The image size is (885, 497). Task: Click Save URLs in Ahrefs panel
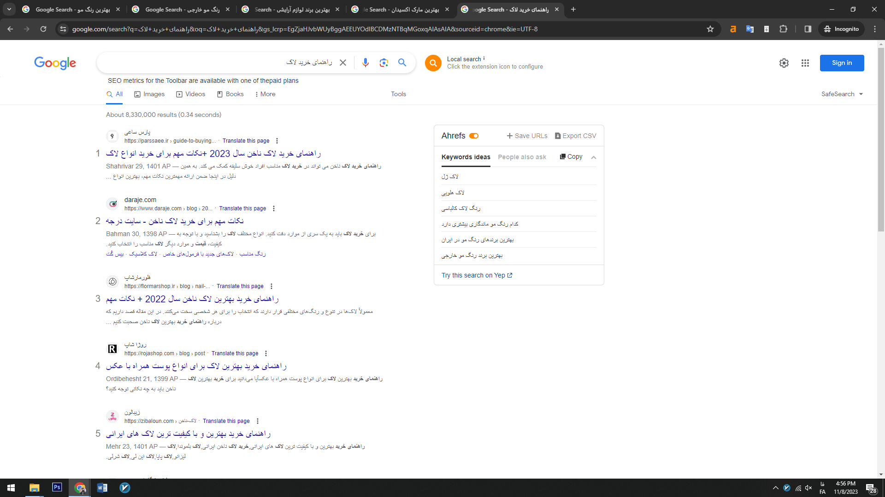coord(527,136)
